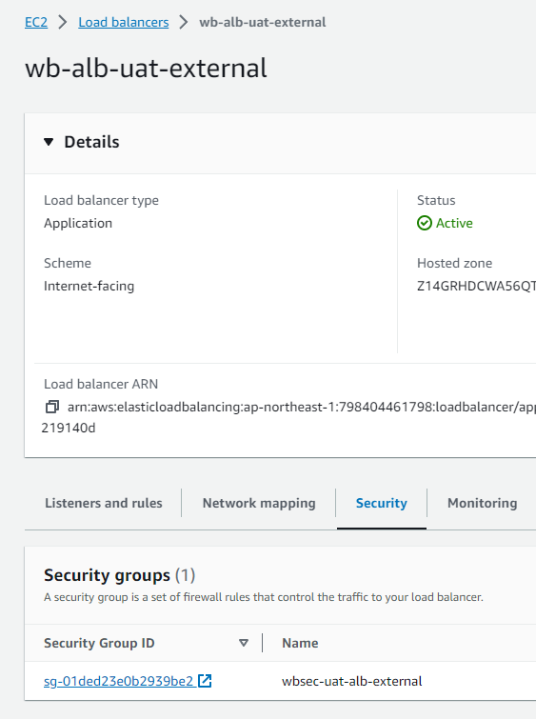536x719 pixels.
Task: Click the wb-alb-uat-external breadcrumb text
Action: pos(262,22)
